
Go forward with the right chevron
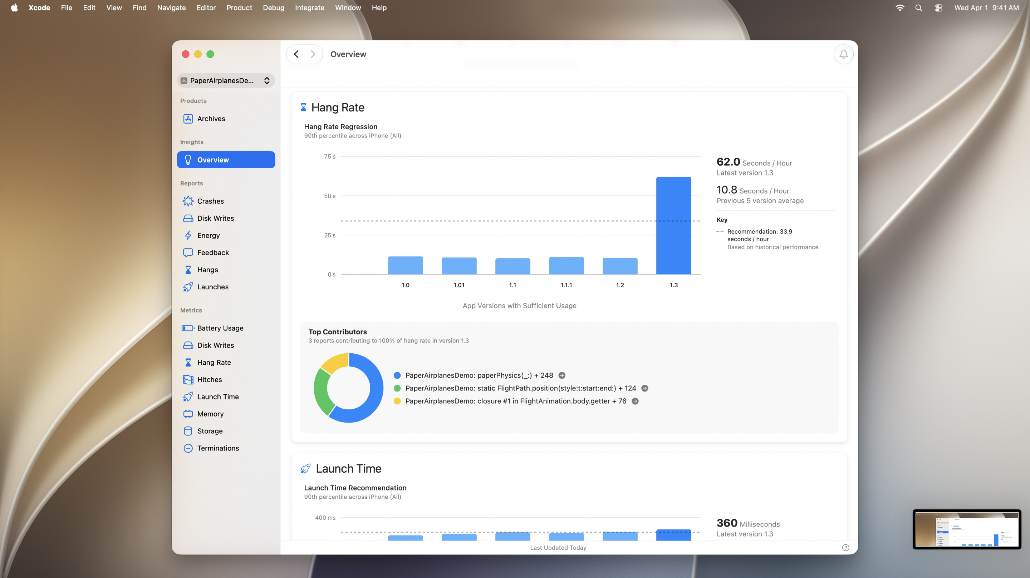click(x=313, y=54)
